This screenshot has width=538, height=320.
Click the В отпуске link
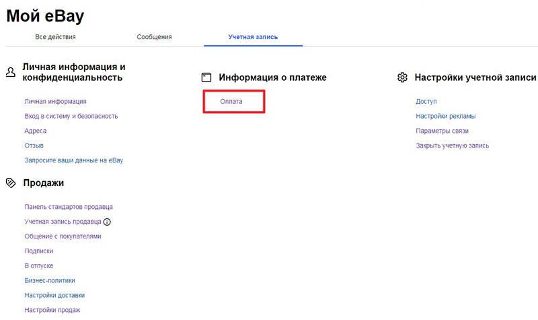pyautogui.click(x=39, y=266)
